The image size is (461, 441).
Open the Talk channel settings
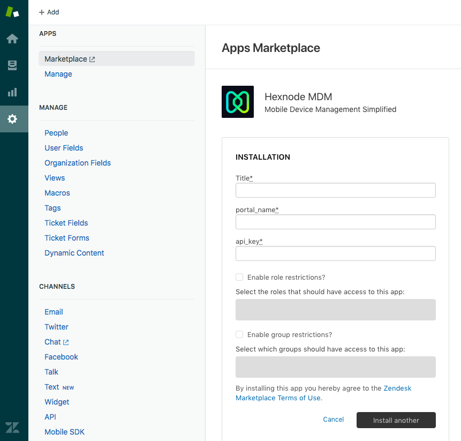(51, 371)
